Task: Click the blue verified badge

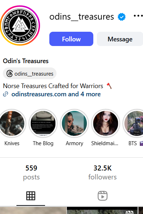Action: tap(122, 17)
